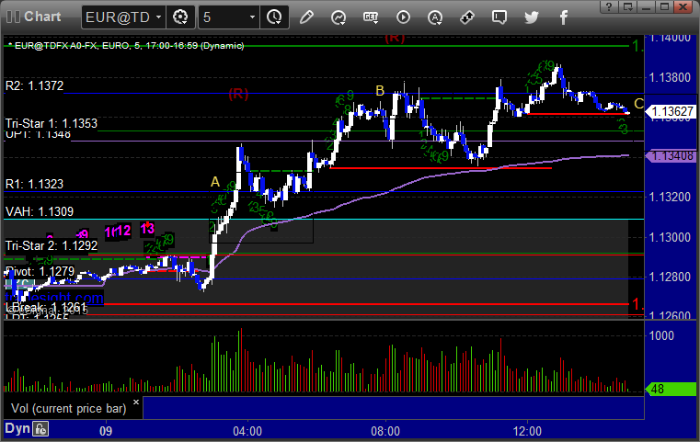Image resolution: width=700 pixels, height=442 pixels.
Task: Click the volume value tag 48
Action: click(x=671, y=389)
